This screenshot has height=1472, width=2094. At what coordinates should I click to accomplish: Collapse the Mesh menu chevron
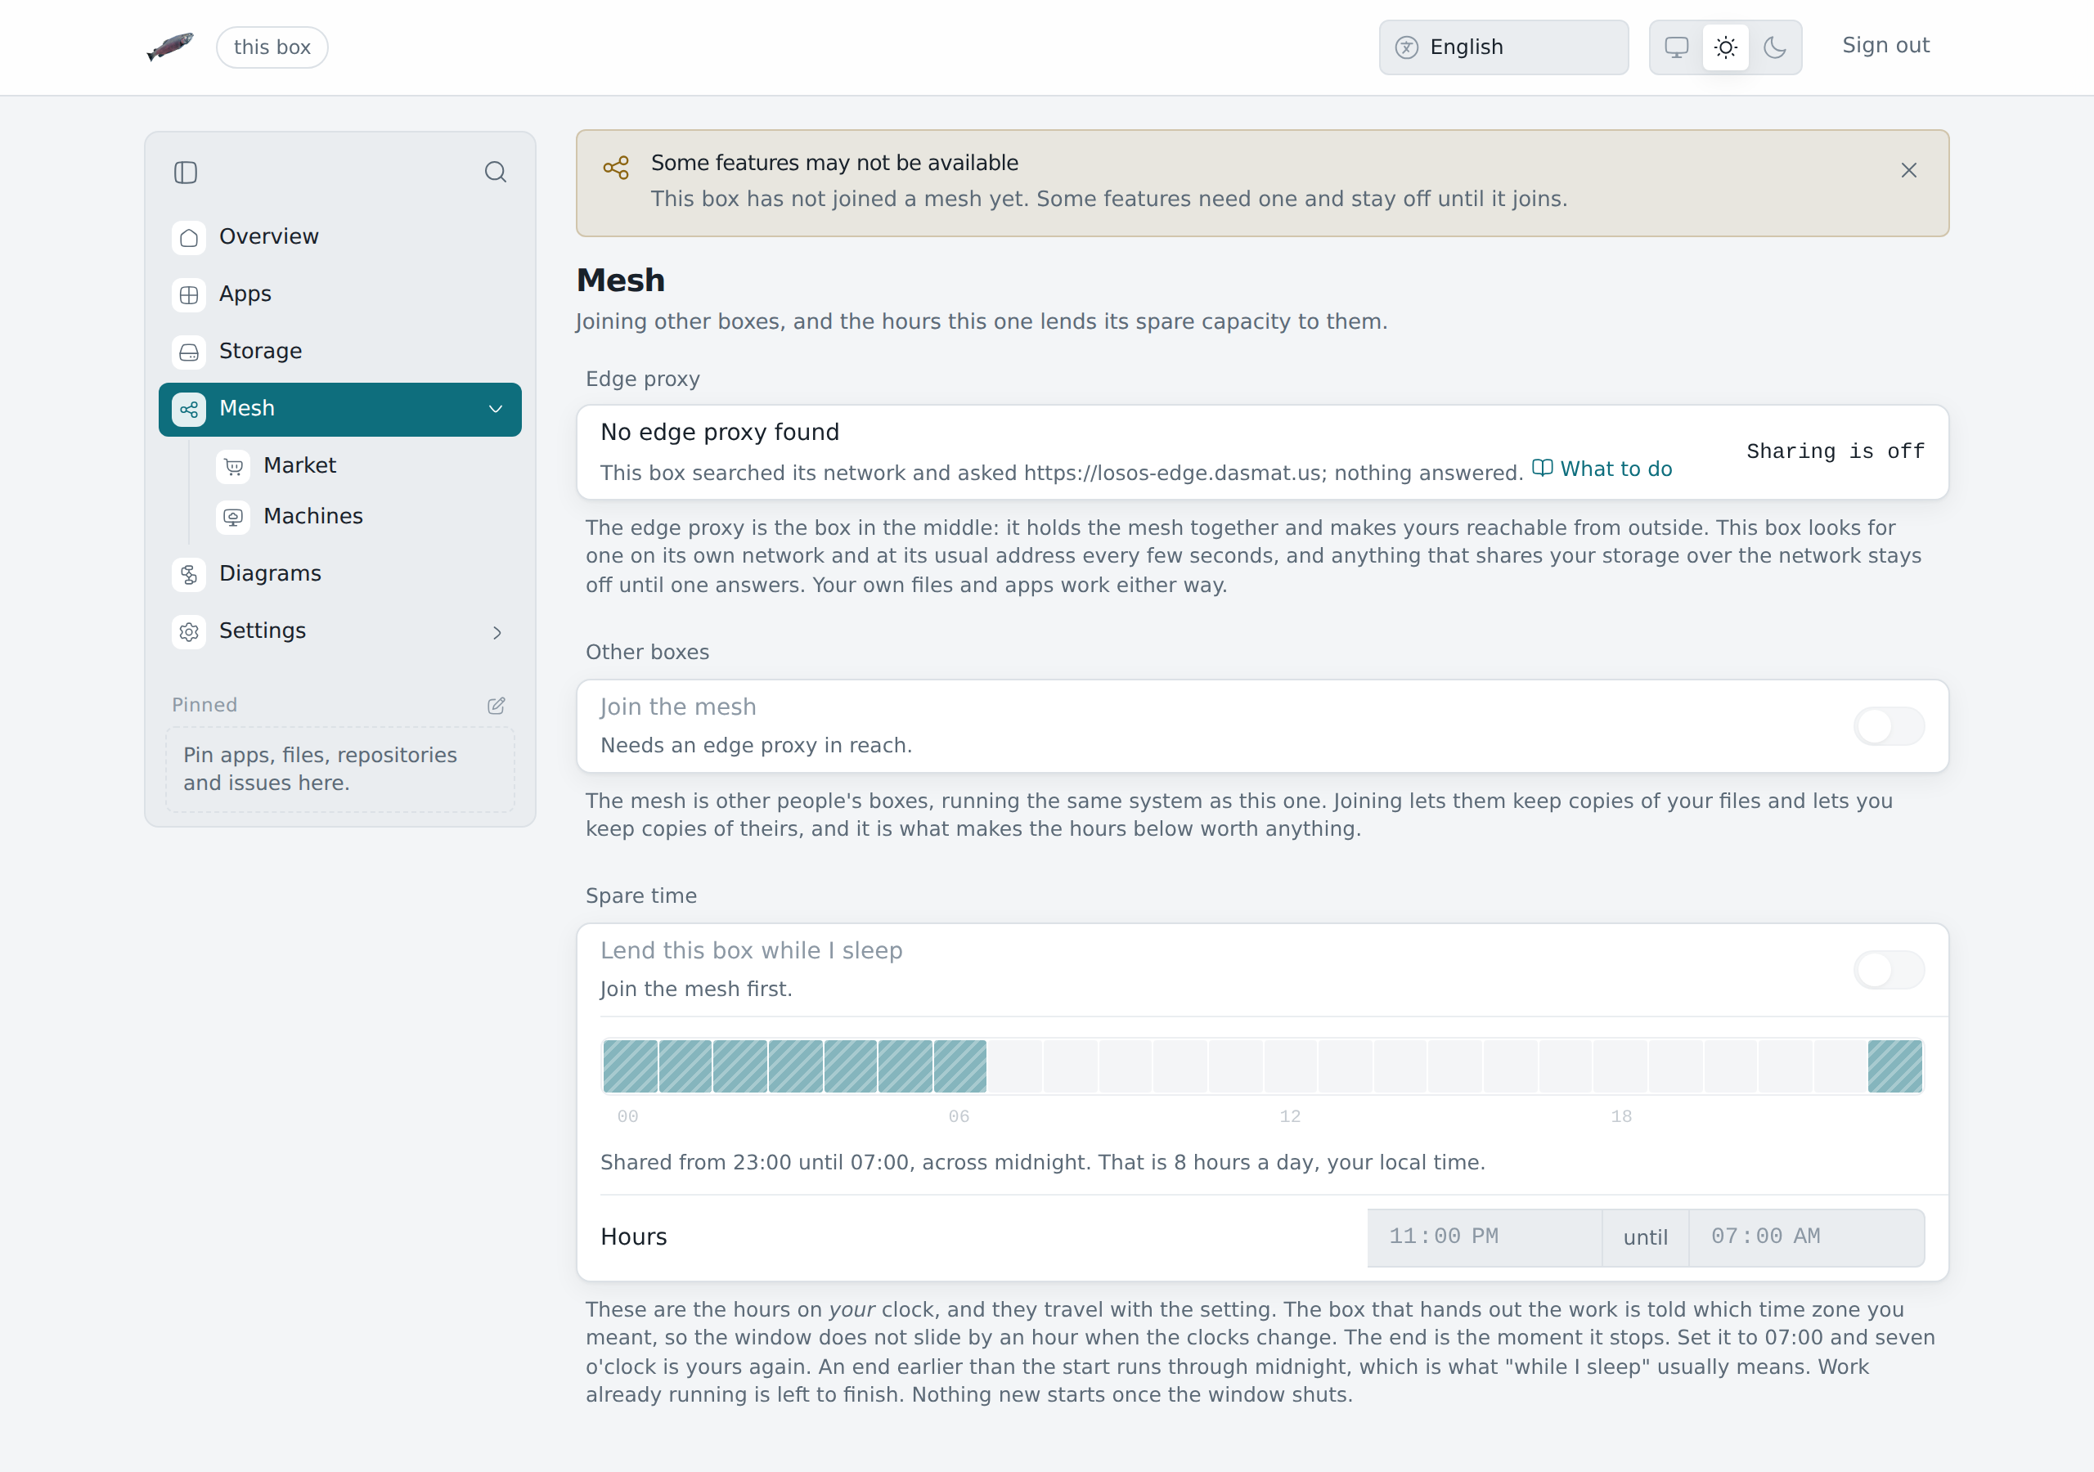(497, 409)
